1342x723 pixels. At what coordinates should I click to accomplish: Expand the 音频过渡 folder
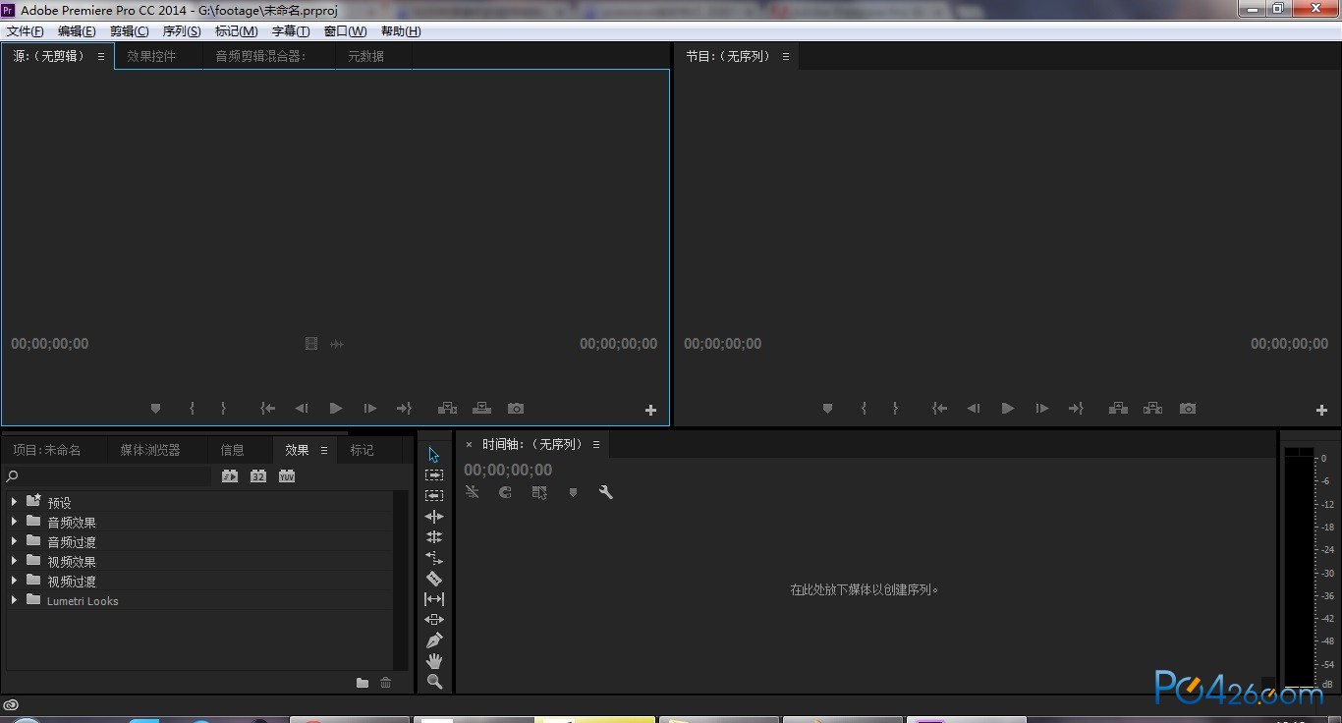pos(14,541)
